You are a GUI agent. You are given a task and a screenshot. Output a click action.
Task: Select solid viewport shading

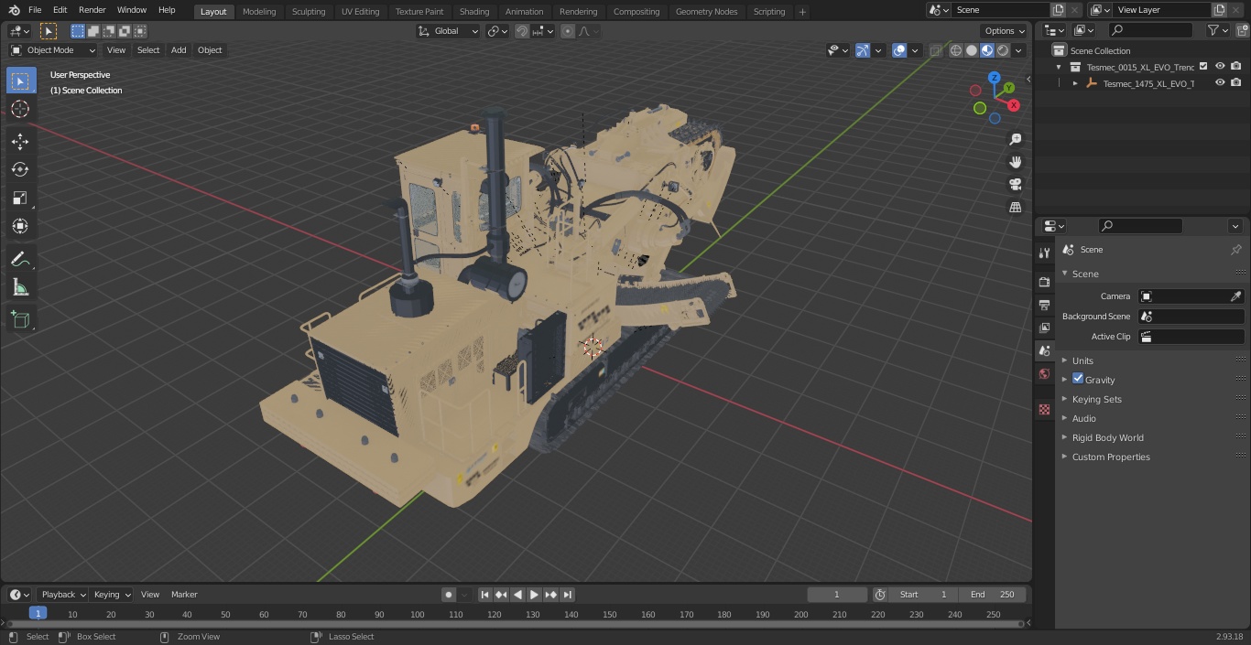[972, 50]
